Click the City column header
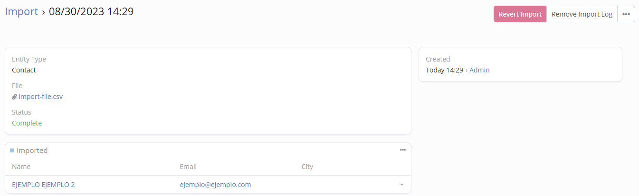Viewport: 639px width, 196px height. 307,167
